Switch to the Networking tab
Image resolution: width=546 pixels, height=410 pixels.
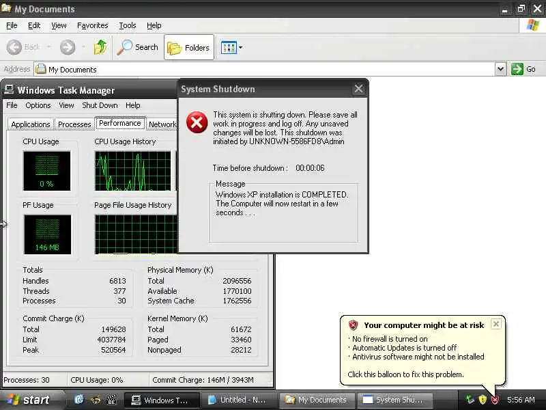click(162, 124)
